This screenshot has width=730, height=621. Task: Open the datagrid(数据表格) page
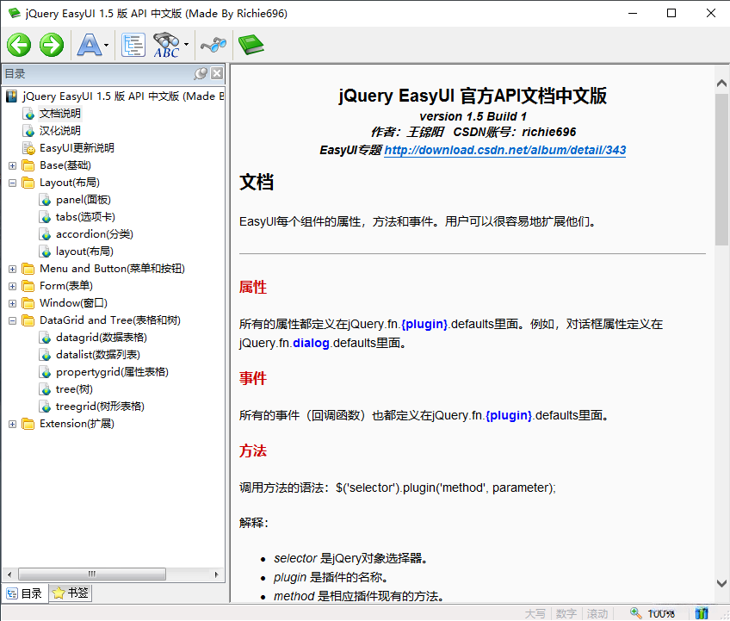(x=101, y=338)
